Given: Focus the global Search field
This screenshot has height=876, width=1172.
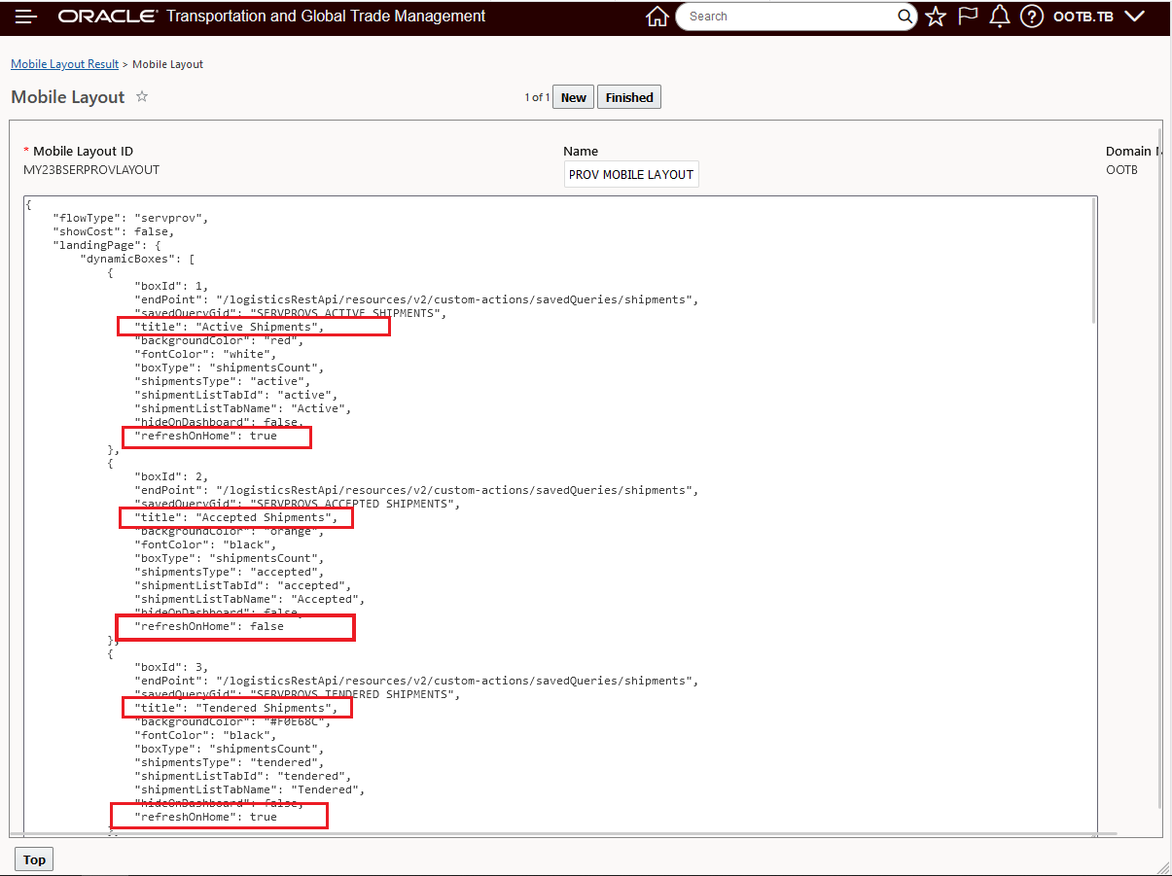Looking at the screenshot, I should pyautogui.click(x=790, y=17).
